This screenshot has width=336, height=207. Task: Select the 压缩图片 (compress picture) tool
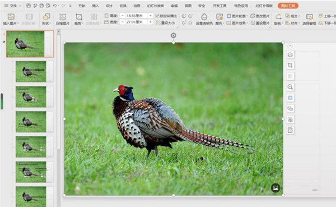(x=63, y=19)
